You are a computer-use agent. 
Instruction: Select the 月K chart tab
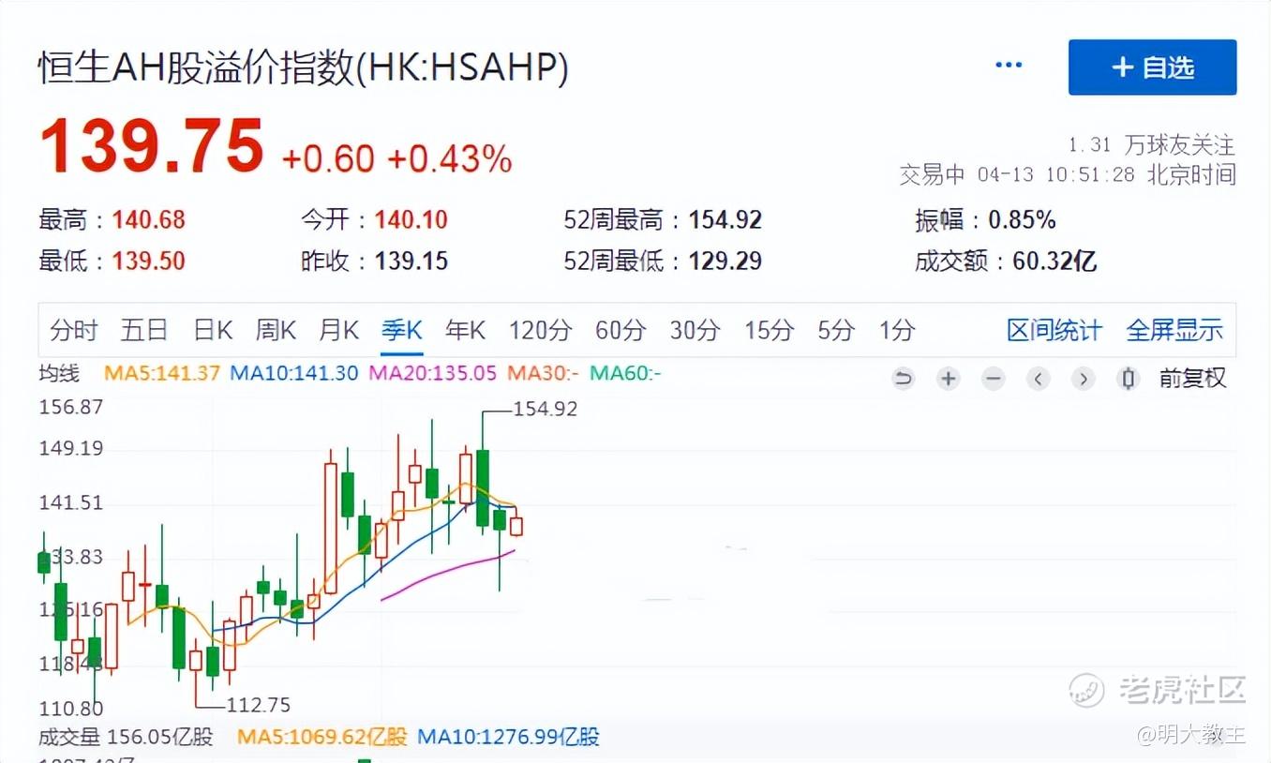click(339, 330)
